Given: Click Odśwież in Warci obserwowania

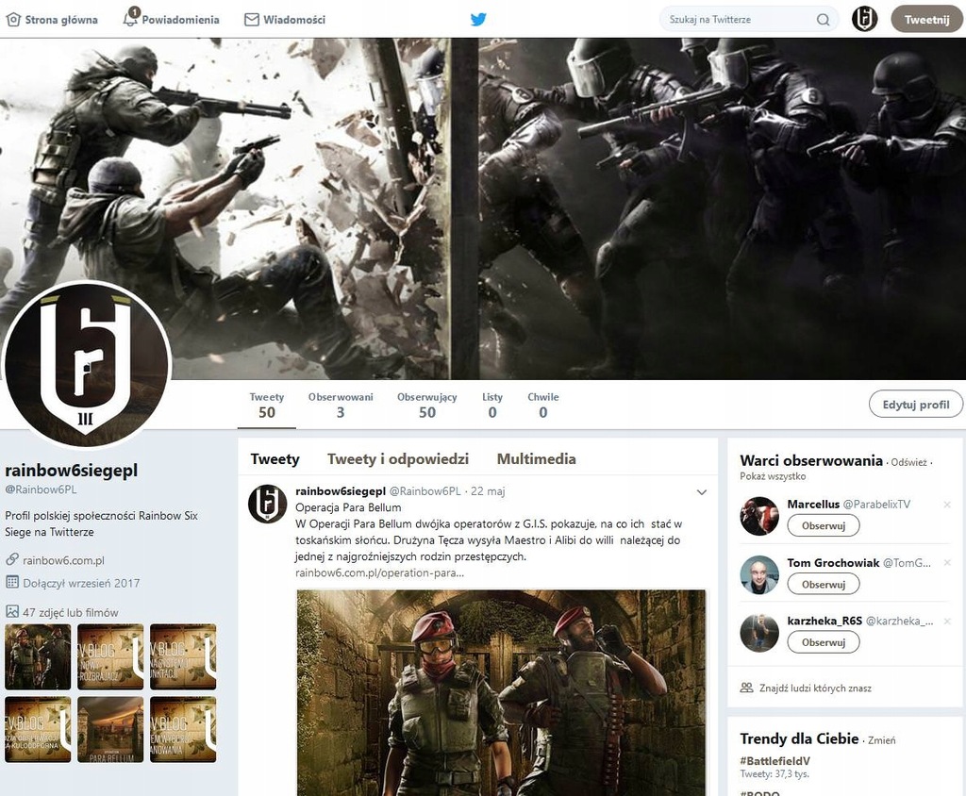Looking at the screenshot, I should [908, 463].
